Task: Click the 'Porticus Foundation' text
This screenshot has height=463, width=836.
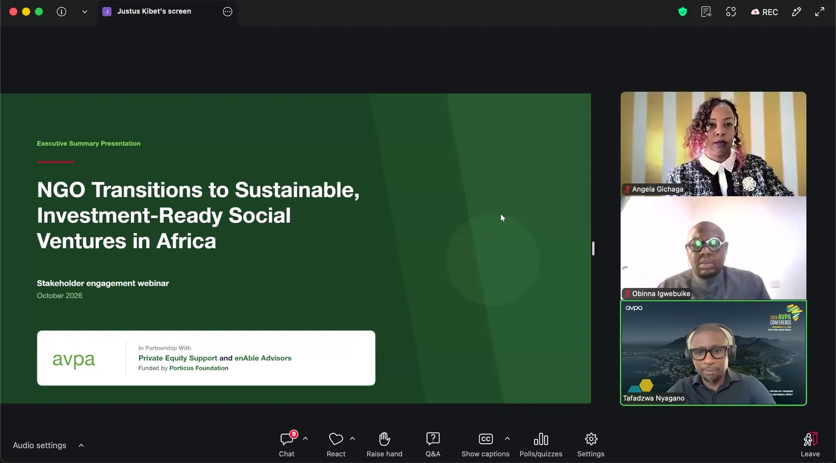Action: point(199,368)
